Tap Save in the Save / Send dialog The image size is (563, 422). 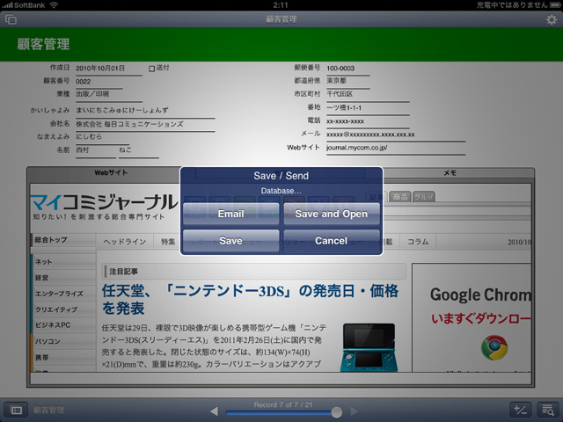[230, 241]
